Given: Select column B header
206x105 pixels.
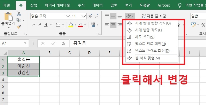Looking at the screenshot, I should click(49, 53).
